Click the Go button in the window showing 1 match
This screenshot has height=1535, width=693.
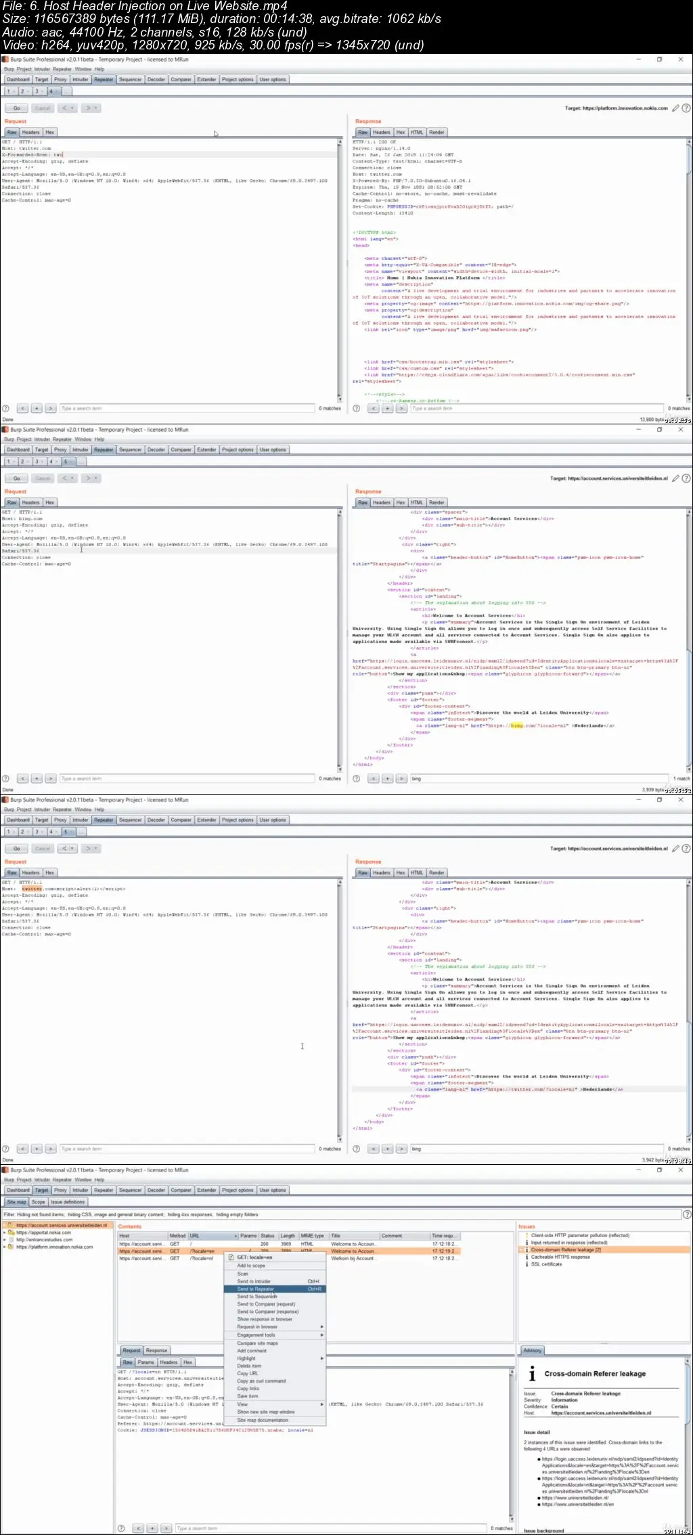click(x=17, y=479)
